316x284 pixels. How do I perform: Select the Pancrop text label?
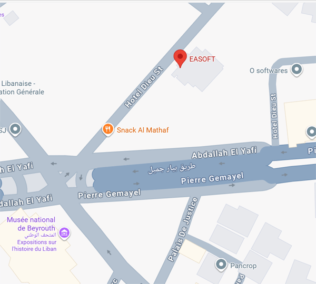tap(243, 266)
